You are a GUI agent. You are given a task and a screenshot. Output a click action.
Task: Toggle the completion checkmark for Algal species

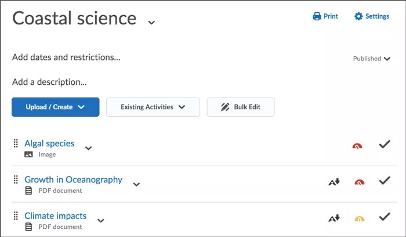click(384, 144)
